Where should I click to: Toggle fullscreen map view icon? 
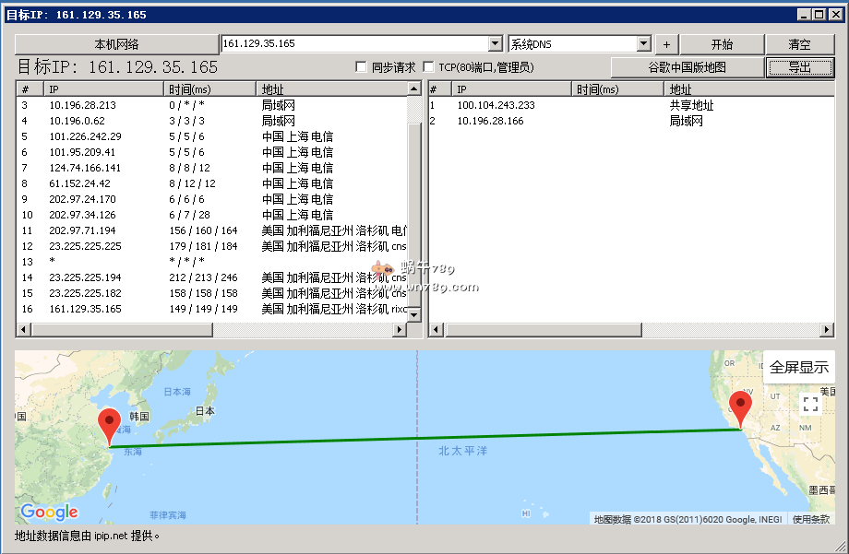810,405
